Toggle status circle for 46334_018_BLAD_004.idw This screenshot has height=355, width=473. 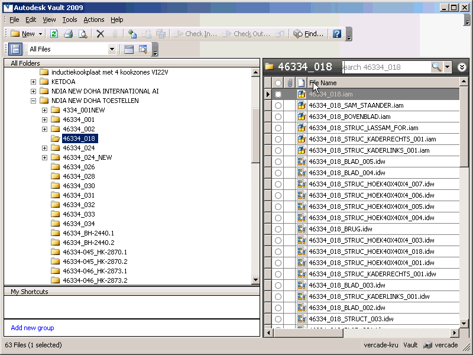coord(278,173)
